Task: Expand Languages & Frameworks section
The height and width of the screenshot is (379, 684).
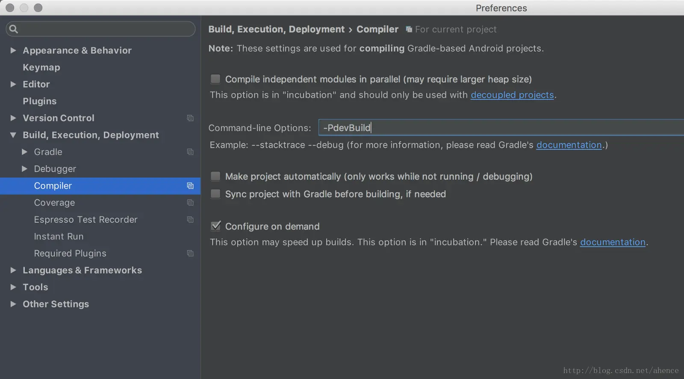Action: (13, 270)
